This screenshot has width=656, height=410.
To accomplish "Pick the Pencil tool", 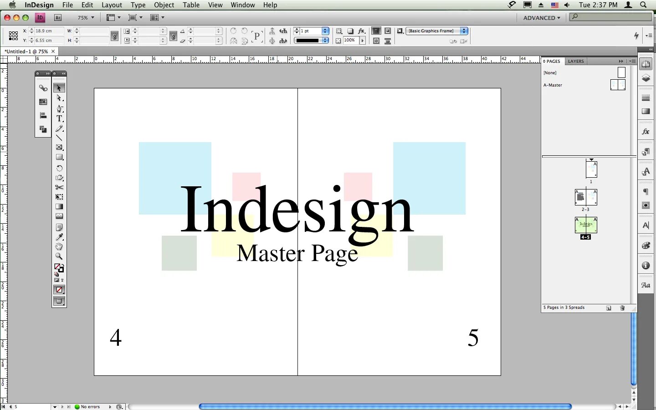I will [x=59, y=128].
